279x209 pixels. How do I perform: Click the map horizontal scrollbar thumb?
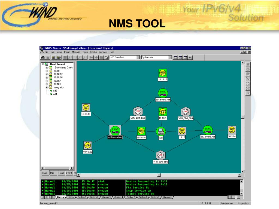point(159,175)
